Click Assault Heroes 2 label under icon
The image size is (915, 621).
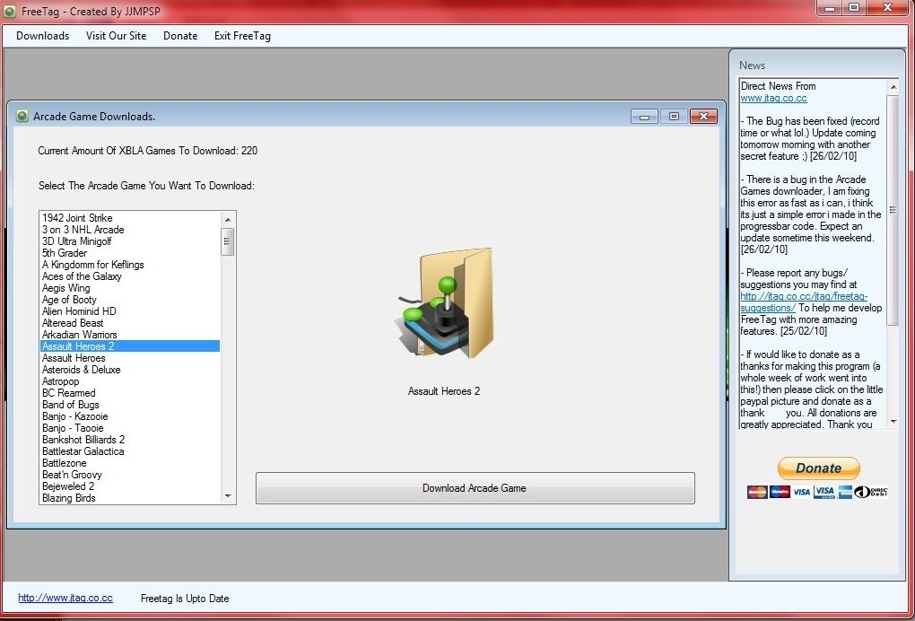[x=444, y=391]
